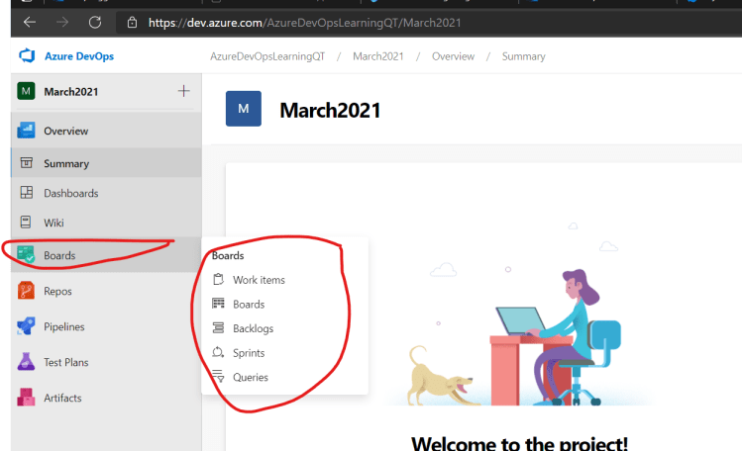The image size is (742, 451).
Task: Open AzureDevOpsLearningQT breadcrumb
Action: pos(267,56)
